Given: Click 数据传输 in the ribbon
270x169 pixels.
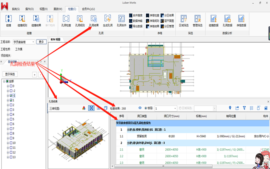Looking at the screenshot, I should [136, 21].
